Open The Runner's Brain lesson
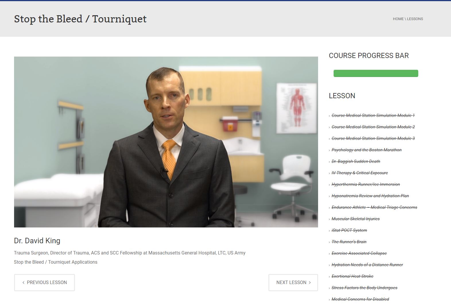Image resolution: width=451 pixels, height=305 pixels. pyautogui.click(x=349, y=242)
